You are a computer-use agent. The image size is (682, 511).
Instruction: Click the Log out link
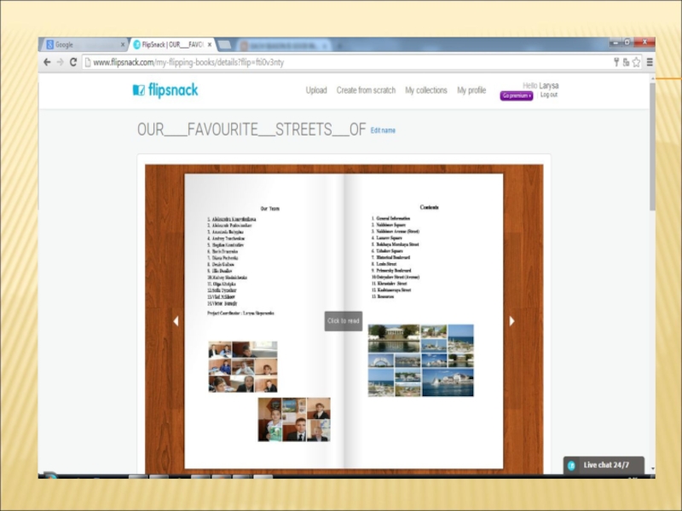[549, 95]
